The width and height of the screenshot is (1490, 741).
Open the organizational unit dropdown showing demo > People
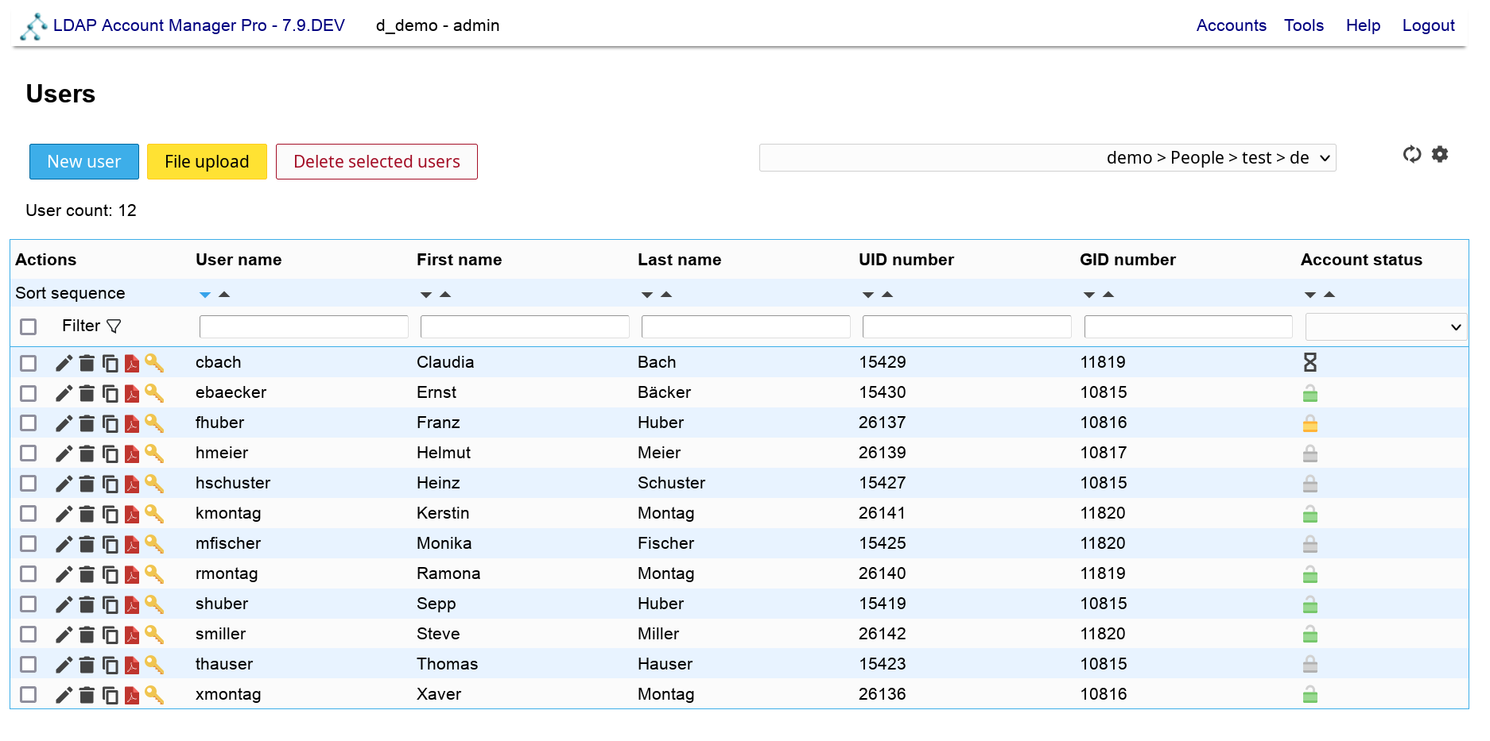(x=1047, y=157)
